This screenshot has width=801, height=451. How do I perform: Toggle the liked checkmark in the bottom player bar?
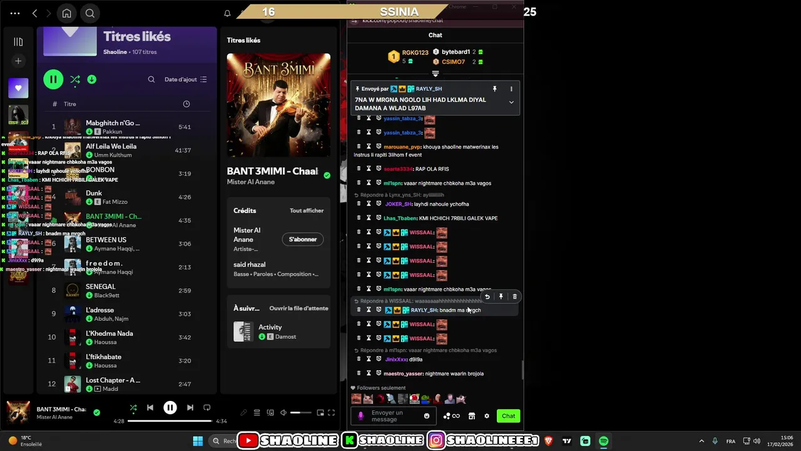(96, 413)
